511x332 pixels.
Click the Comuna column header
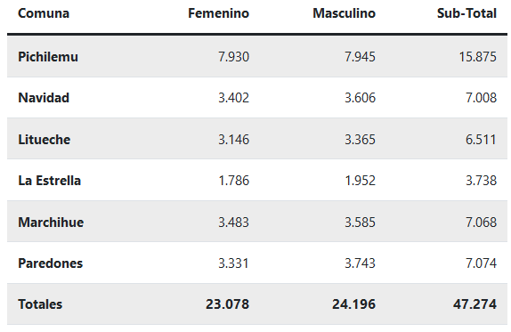(44, 13)
